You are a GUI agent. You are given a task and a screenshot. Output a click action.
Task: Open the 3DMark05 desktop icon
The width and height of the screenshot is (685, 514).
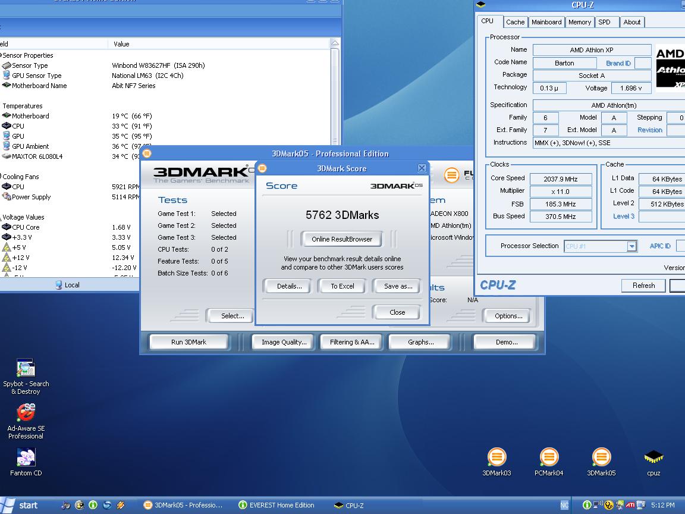click(601, 457)
